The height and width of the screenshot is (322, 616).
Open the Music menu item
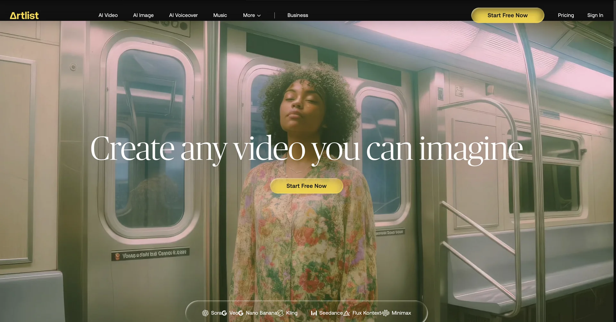220,15
